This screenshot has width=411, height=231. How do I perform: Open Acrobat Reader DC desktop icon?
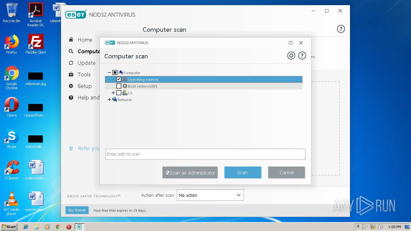point(36,15)
